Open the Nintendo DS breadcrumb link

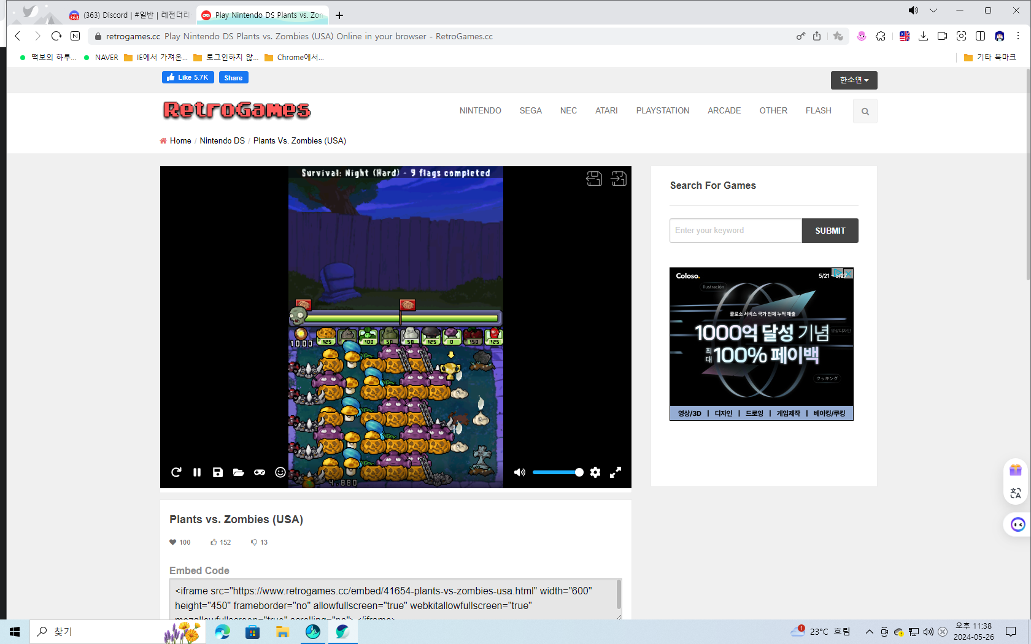(222, 140)
